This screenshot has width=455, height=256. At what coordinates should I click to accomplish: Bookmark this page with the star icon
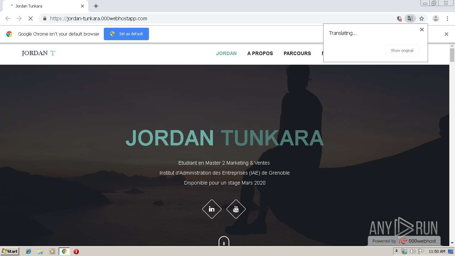[x=422, y=18]
